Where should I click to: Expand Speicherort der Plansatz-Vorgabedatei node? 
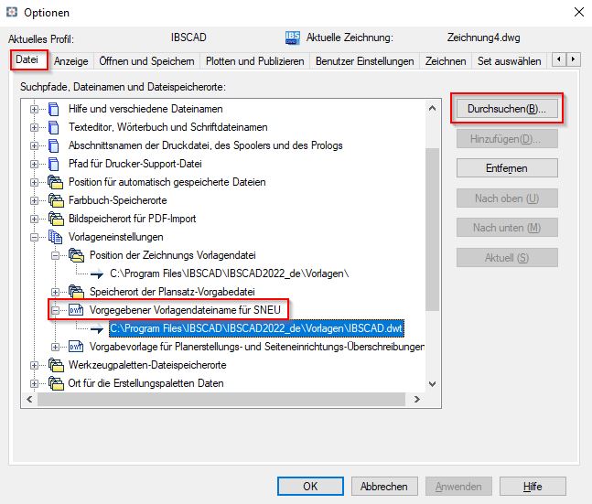(55, 292)
